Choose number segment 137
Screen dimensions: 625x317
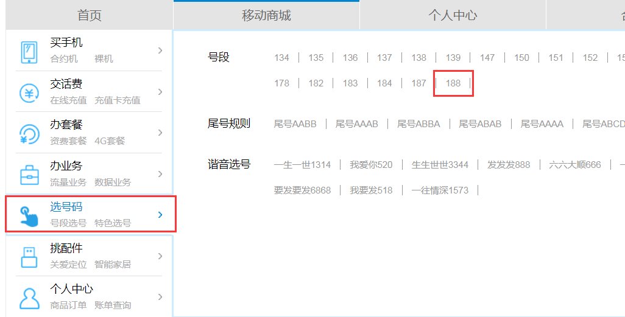[384, 58]
